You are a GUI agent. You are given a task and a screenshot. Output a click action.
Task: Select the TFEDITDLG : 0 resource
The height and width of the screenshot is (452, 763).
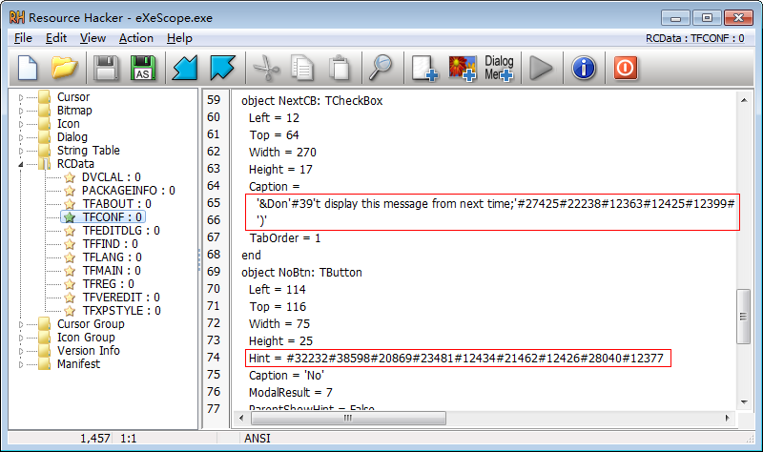point(121,231)
